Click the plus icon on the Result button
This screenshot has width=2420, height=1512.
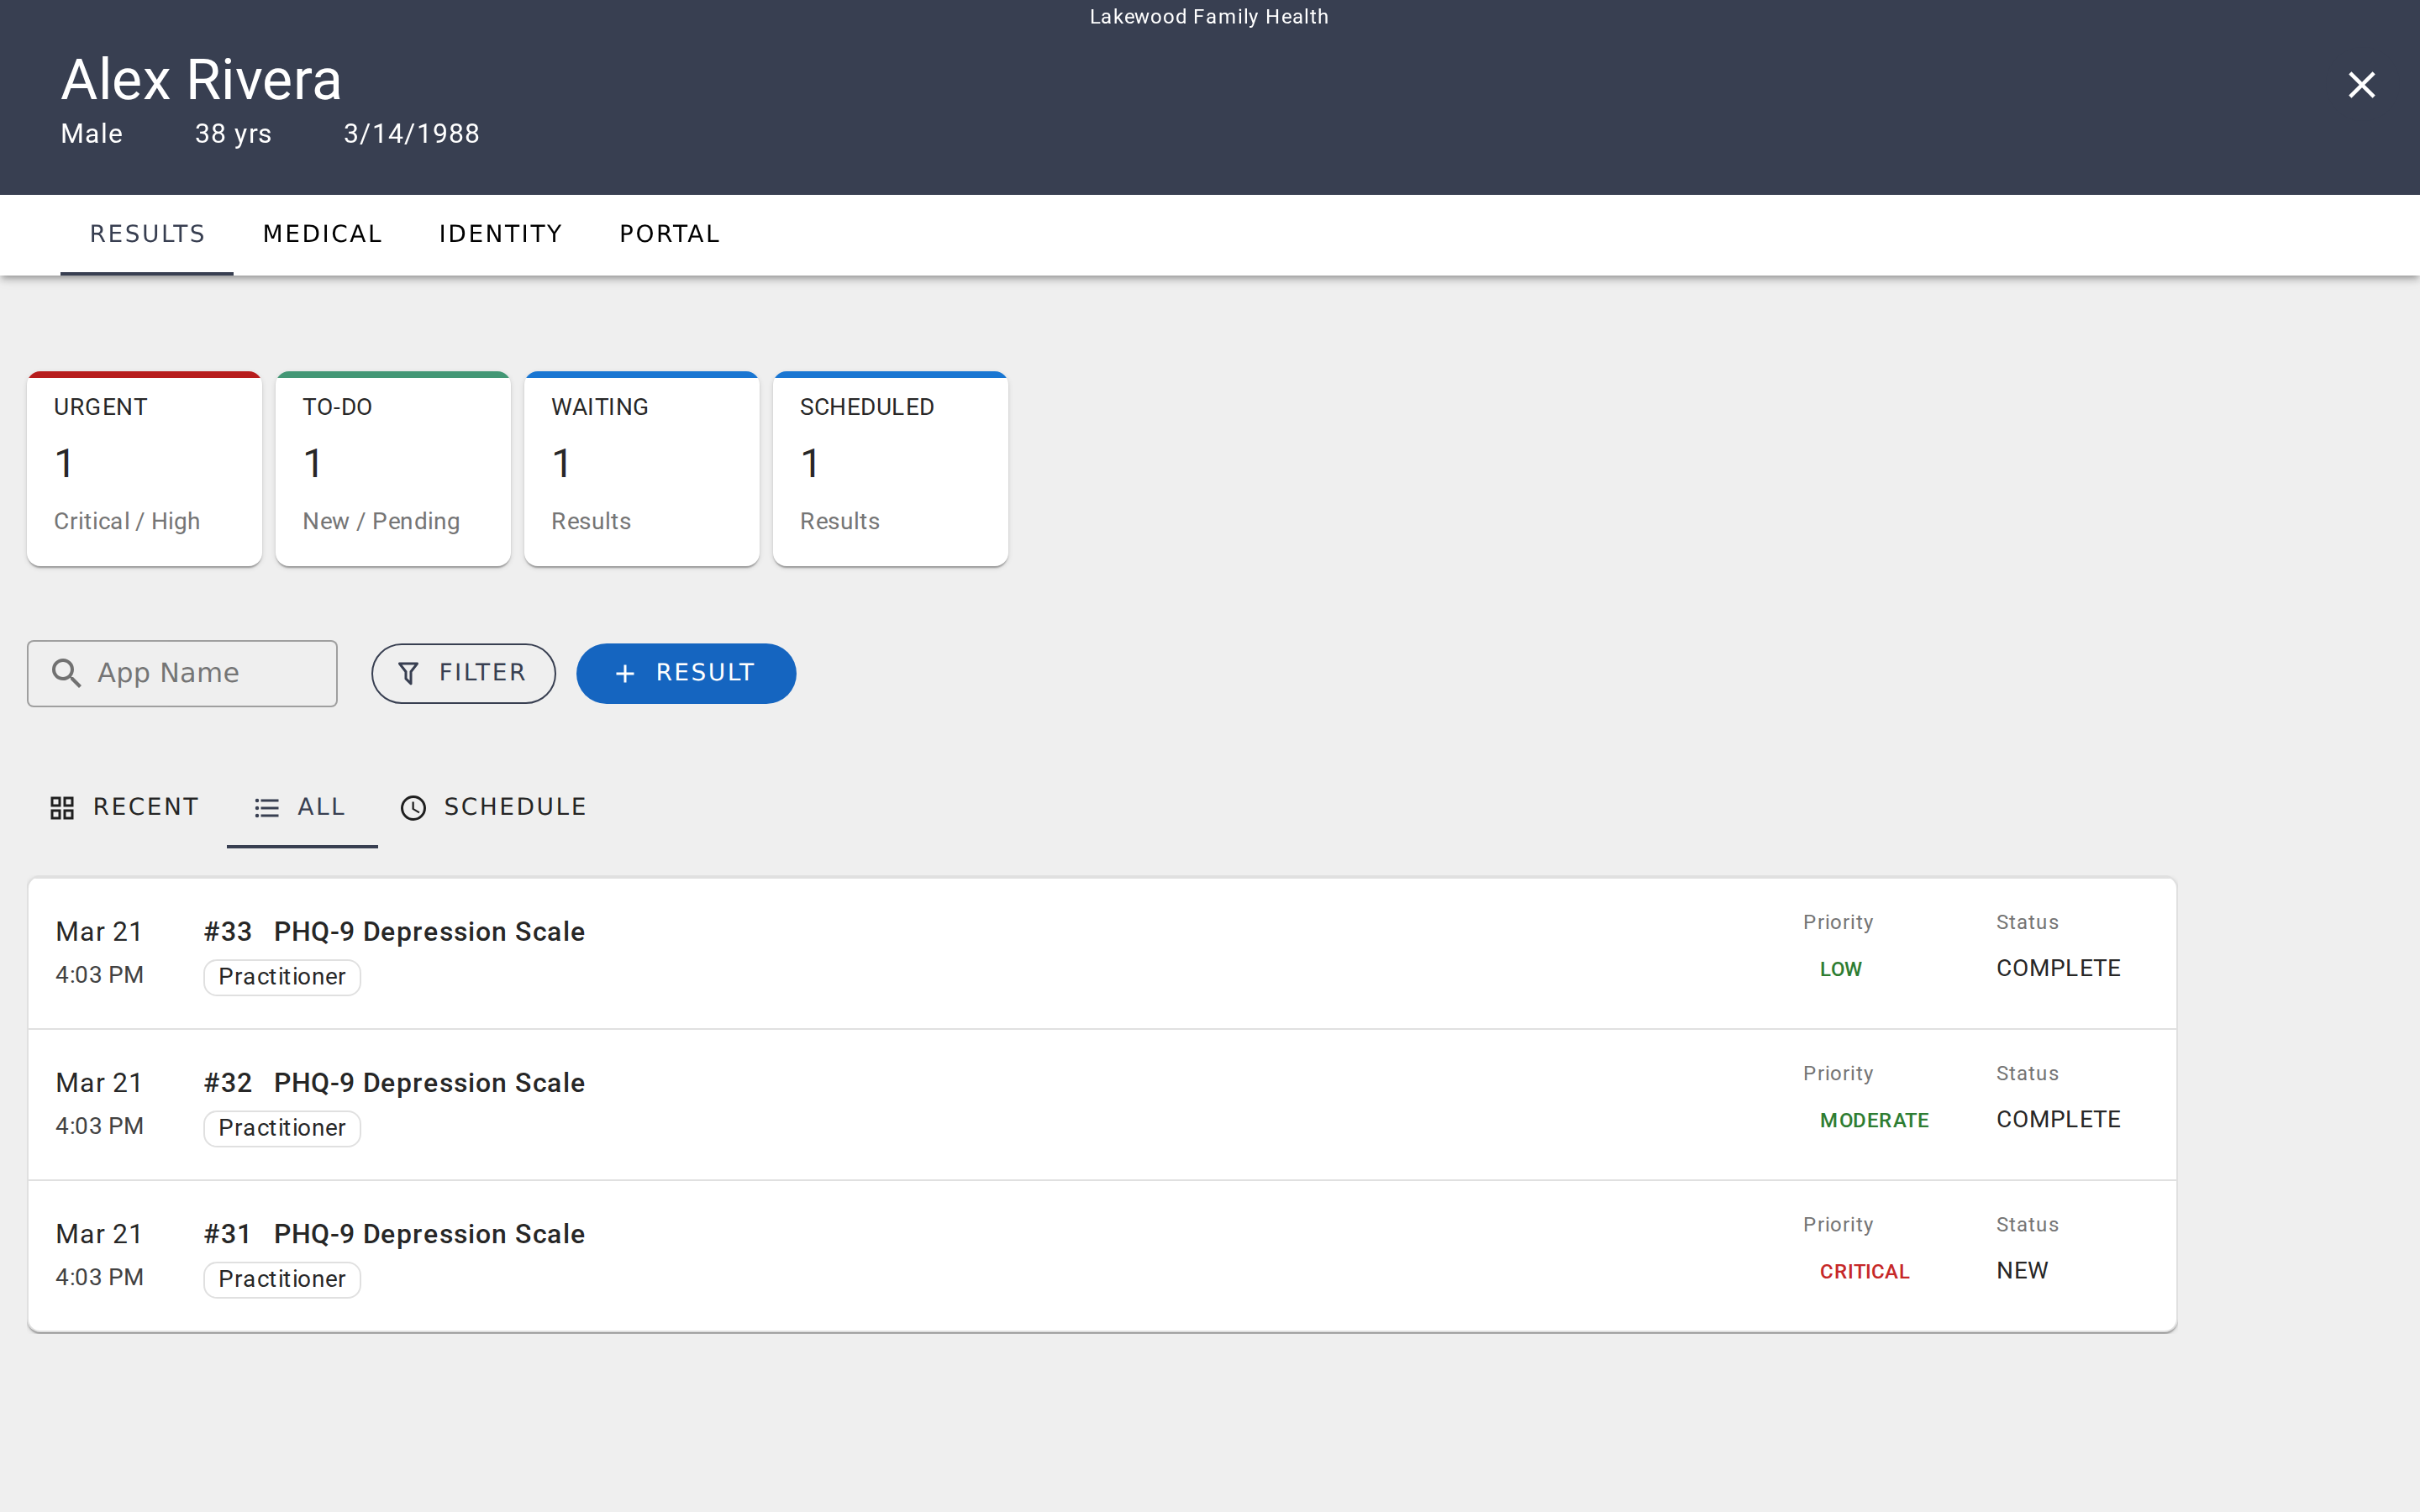point(625,674)
